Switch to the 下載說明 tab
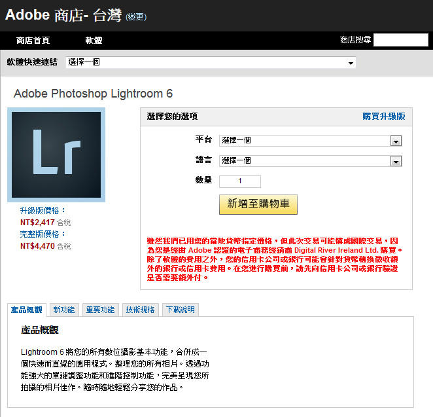The width and height of the screenshot is (433, 417). [181, 310]
